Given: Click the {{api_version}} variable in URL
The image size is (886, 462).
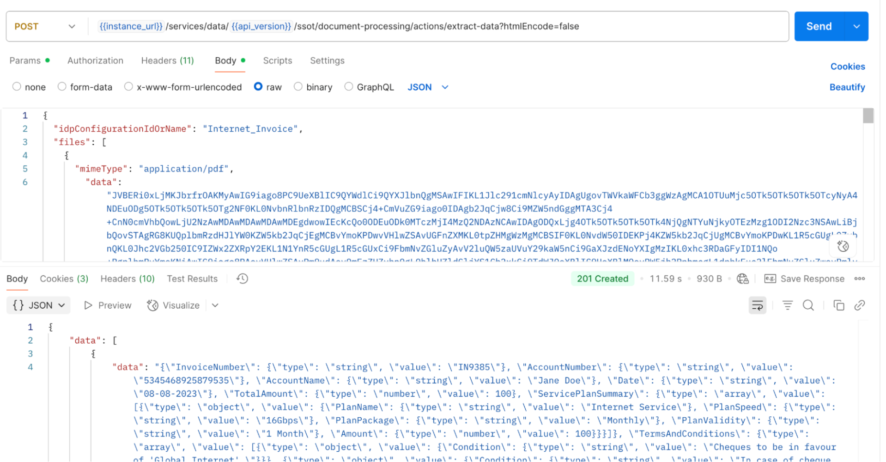Looking at the screenshot, I should coord(261,26).
